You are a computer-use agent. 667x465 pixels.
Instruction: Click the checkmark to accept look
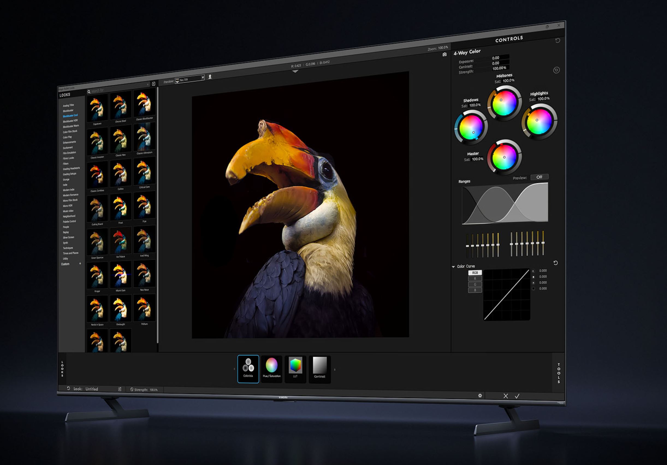(517, 396)
